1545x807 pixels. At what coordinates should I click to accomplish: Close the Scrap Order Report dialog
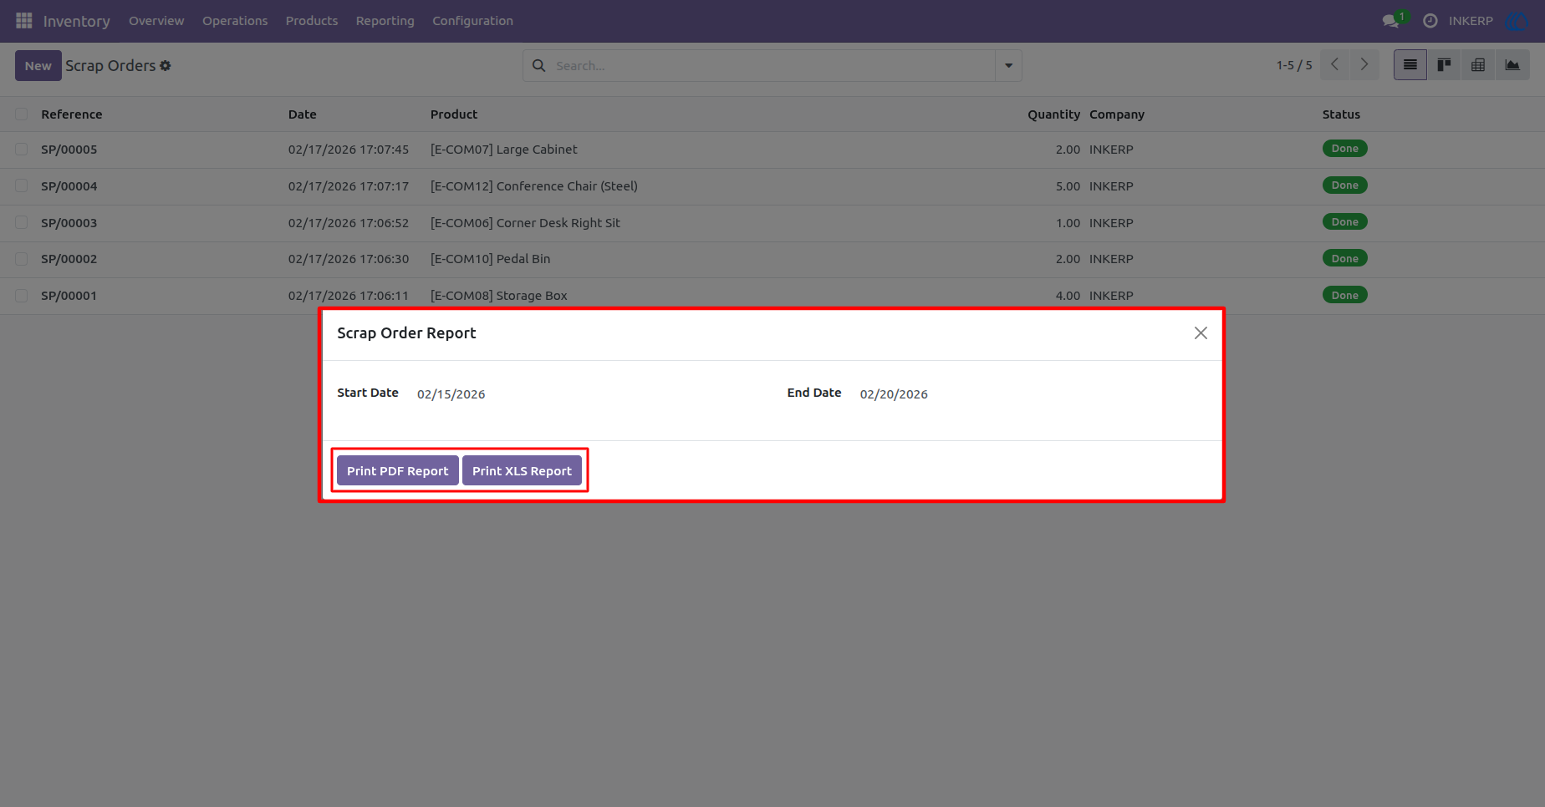[1201, 332]
